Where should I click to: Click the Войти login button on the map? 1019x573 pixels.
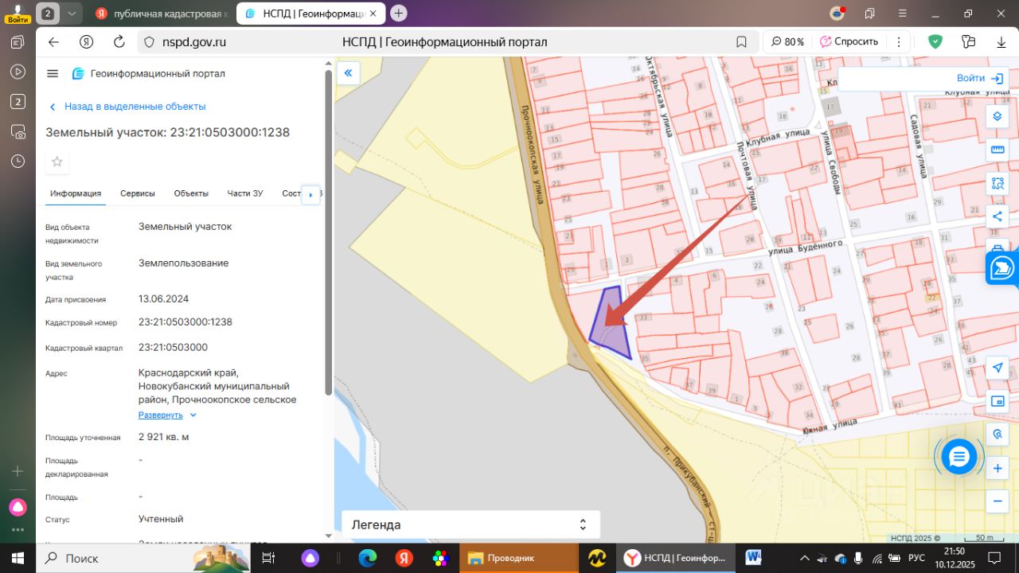point(980,78)
